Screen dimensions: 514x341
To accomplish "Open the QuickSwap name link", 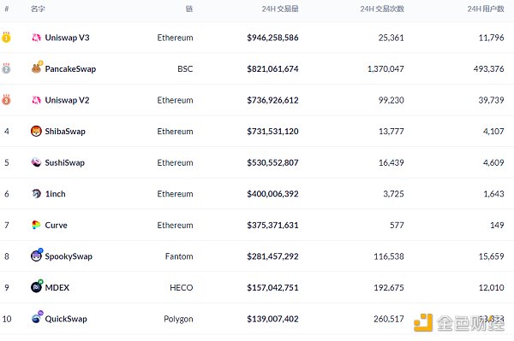I will click(x=66, y=319).
